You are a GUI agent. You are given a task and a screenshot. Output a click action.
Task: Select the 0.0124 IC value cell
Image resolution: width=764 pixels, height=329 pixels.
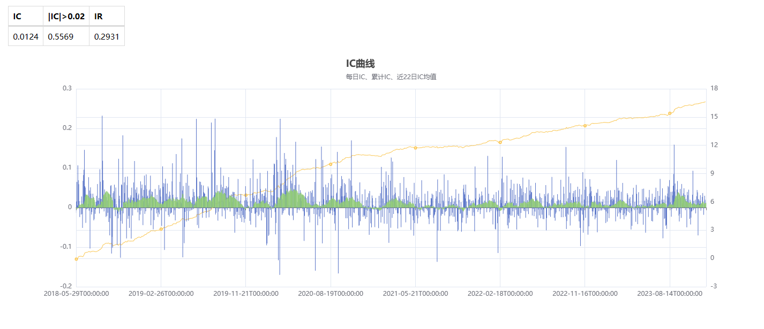click(x=25, y=36)
